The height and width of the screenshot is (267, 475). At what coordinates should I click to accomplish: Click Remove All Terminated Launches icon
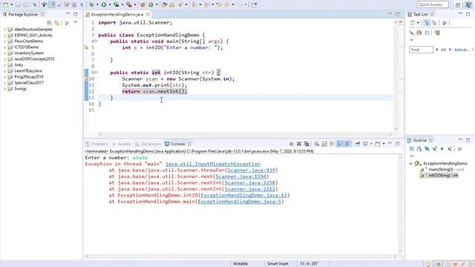(307, 144)
